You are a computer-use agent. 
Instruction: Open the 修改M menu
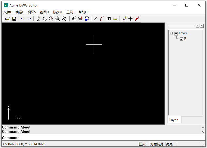pyautogui.click(x=57, y=12)
